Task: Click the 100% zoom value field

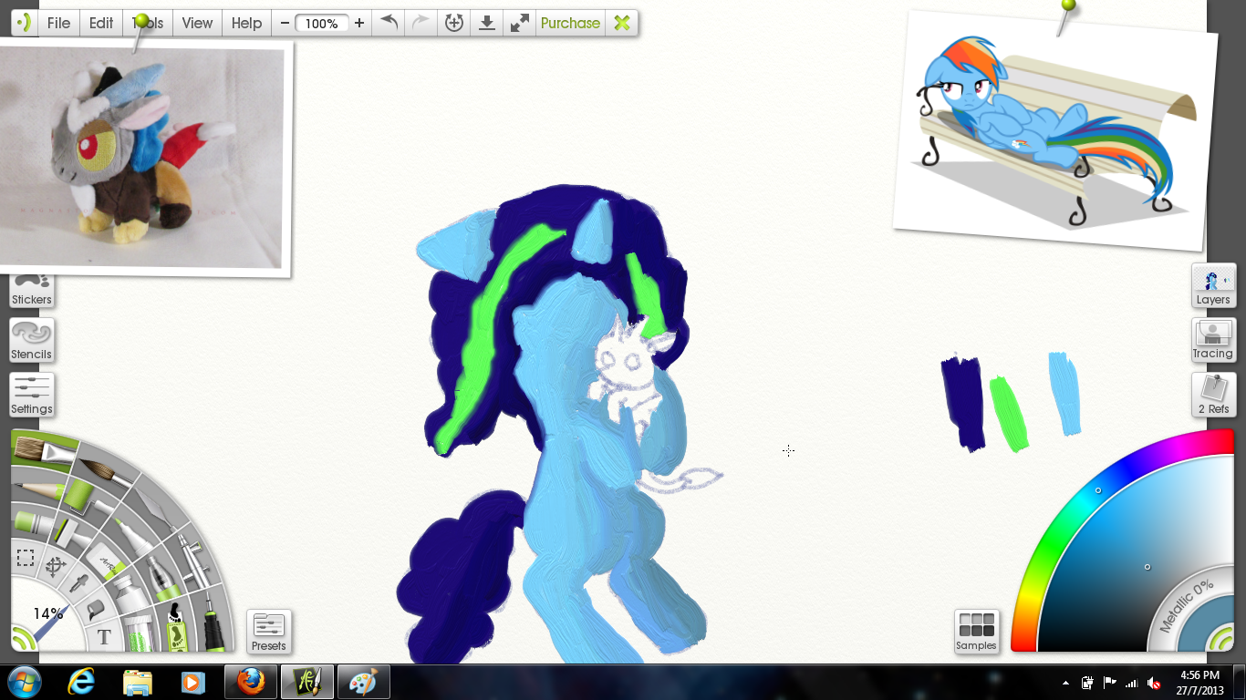Action: (322, 24)
